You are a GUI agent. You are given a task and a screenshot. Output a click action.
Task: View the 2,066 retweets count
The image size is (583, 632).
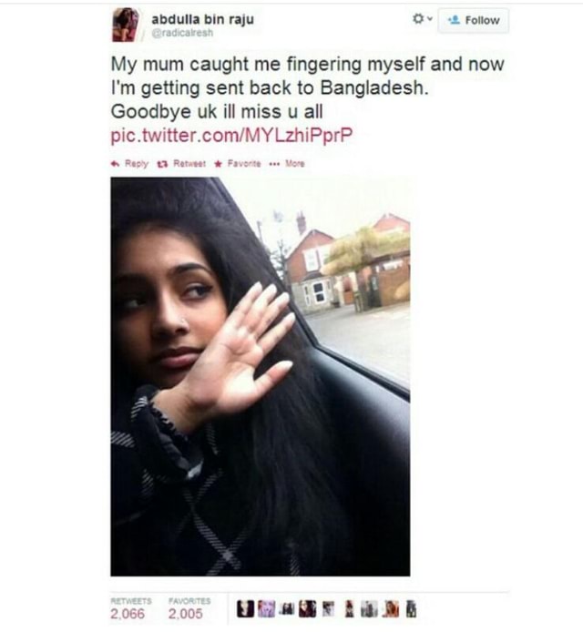(128, 614)
